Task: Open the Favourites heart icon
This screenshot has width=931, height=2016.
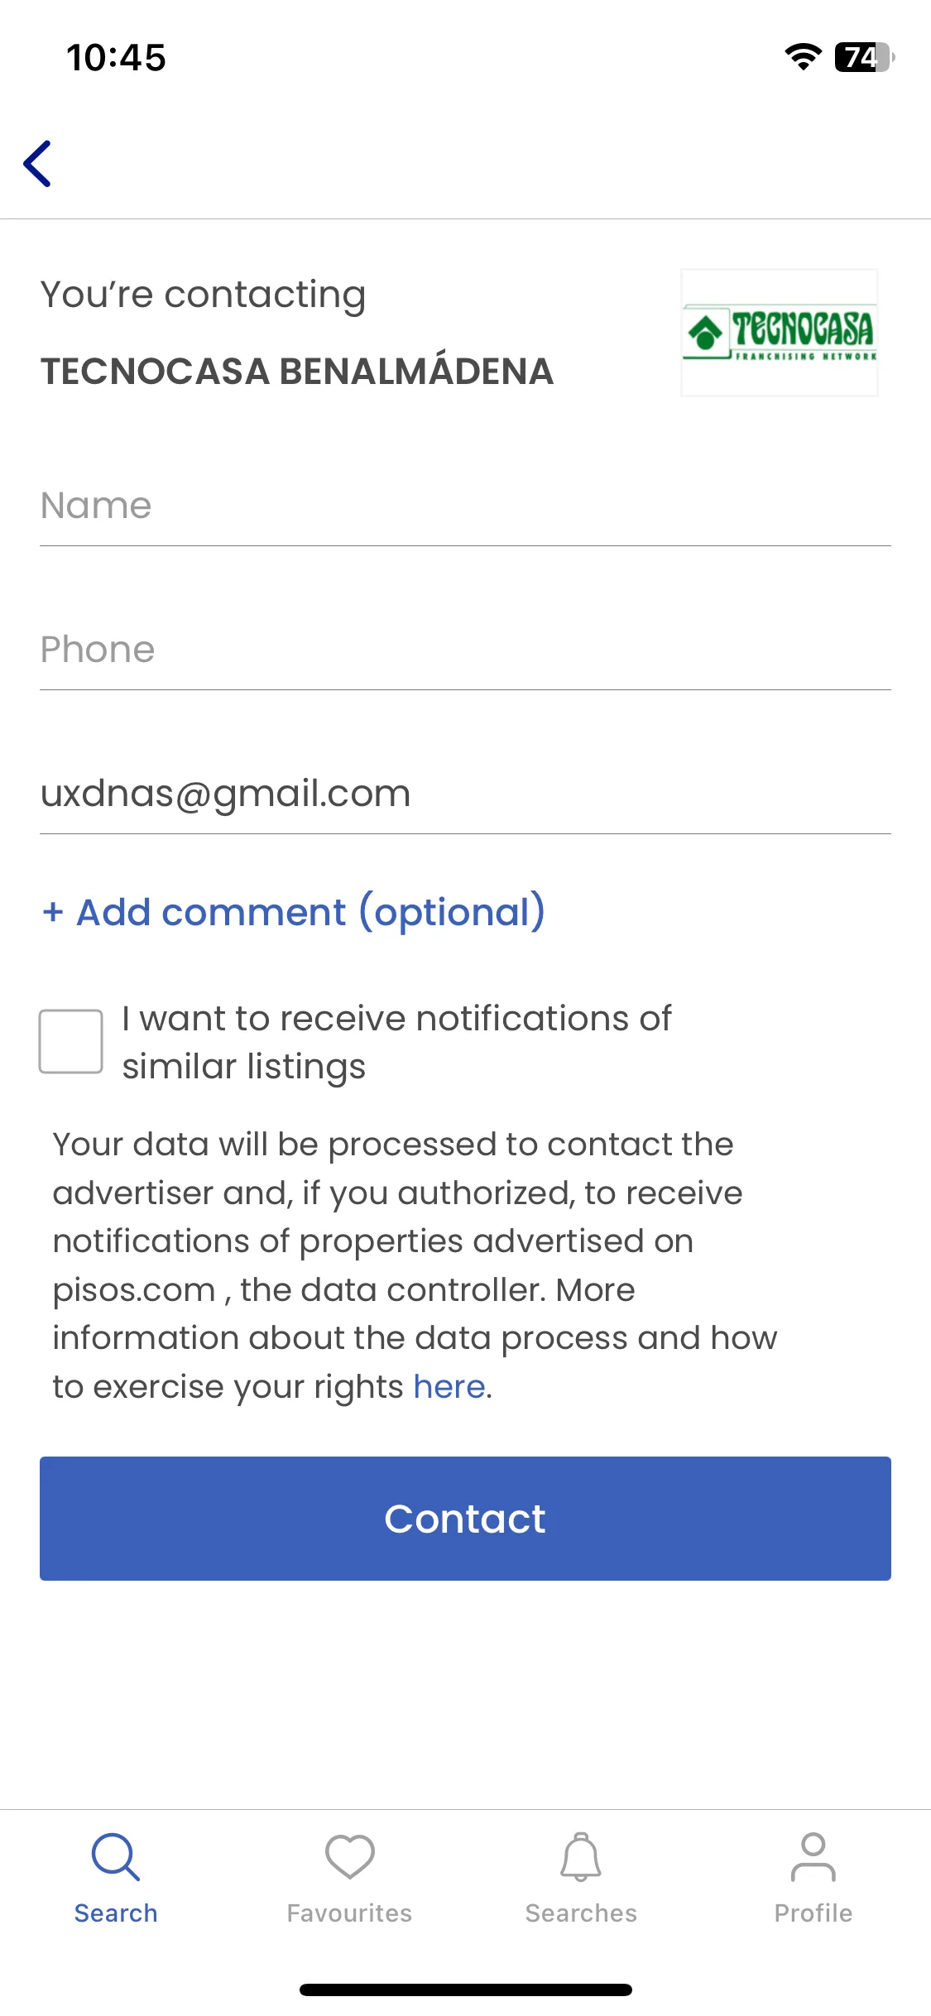Action: pyautogui.click(x=349, y=1857)
